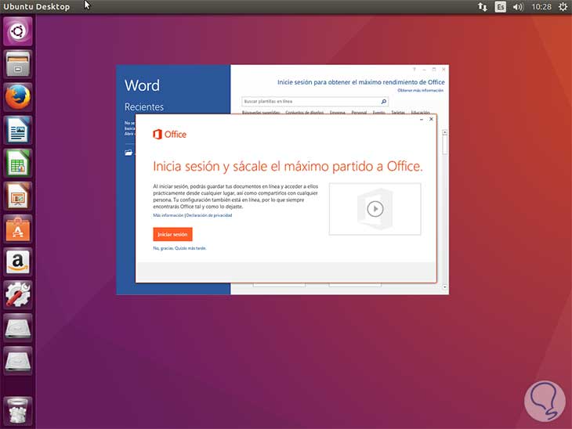Screen dimensions: 572x429
Task: Click the Word scrollbar up arrow
Action: (x=445, y=132)
